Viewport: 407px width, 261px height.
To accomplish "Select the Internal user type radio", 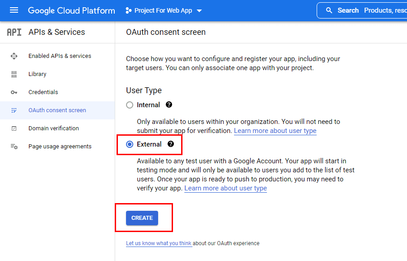I will [x=130, y=105].
